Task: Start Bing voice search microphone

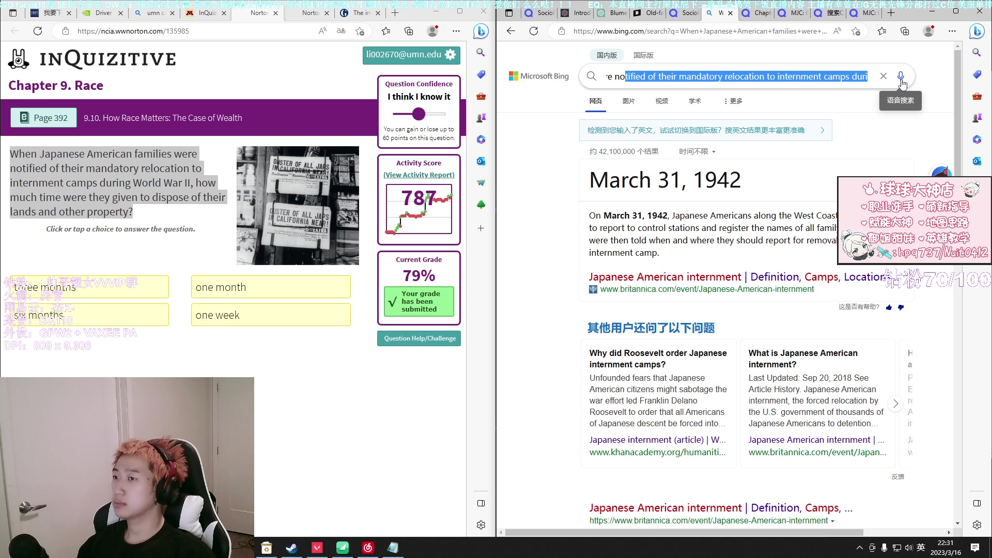Action: pos(901,76)
